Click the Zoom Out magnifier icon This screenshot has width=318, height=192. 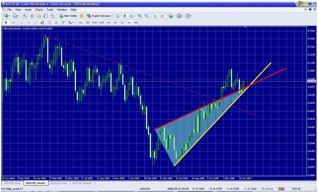click(x=147, y=16)
